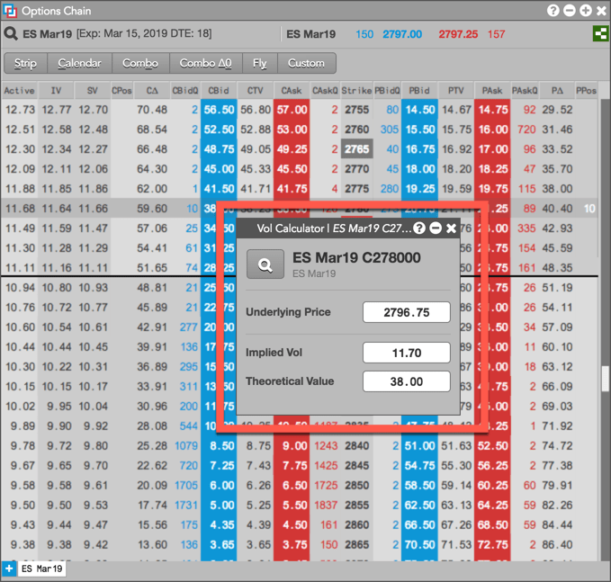Select the highlighted 2765 strike cell
This screenshot has height=582, width=611.
tap(356, 149)
